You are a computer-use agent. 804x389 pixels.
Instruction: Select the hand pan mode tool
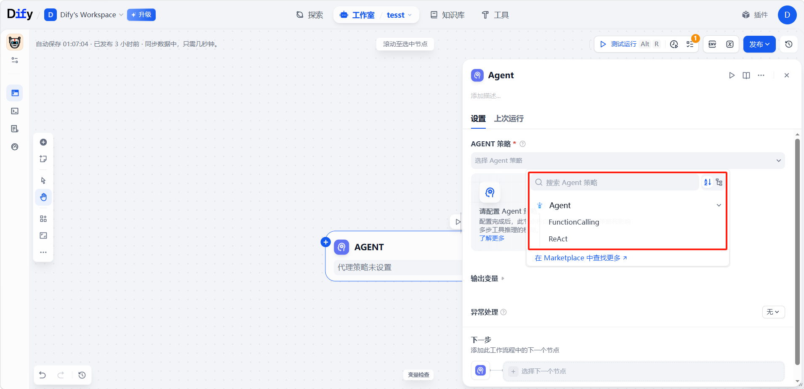tap(43, 197)
